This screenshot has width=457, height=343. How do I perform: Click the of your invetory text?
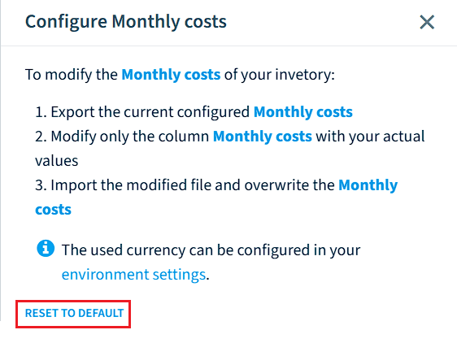279,75
